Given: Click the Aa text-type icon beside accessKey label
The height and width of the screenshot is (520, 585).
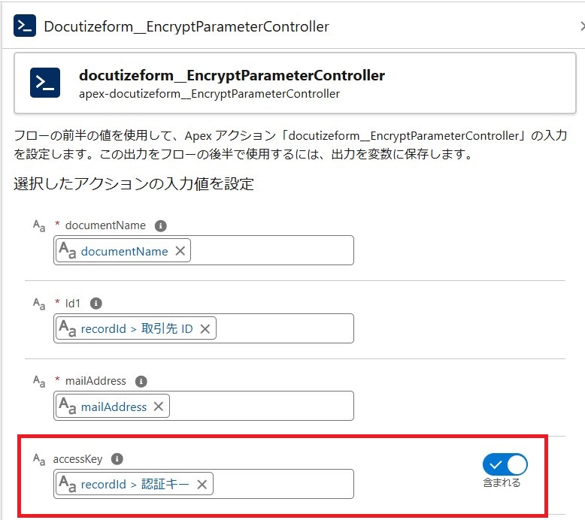Looking at the screenshot, I should tap(39, 459).
